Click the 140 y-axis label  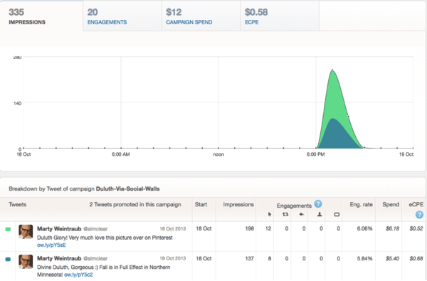coord(17,103)
